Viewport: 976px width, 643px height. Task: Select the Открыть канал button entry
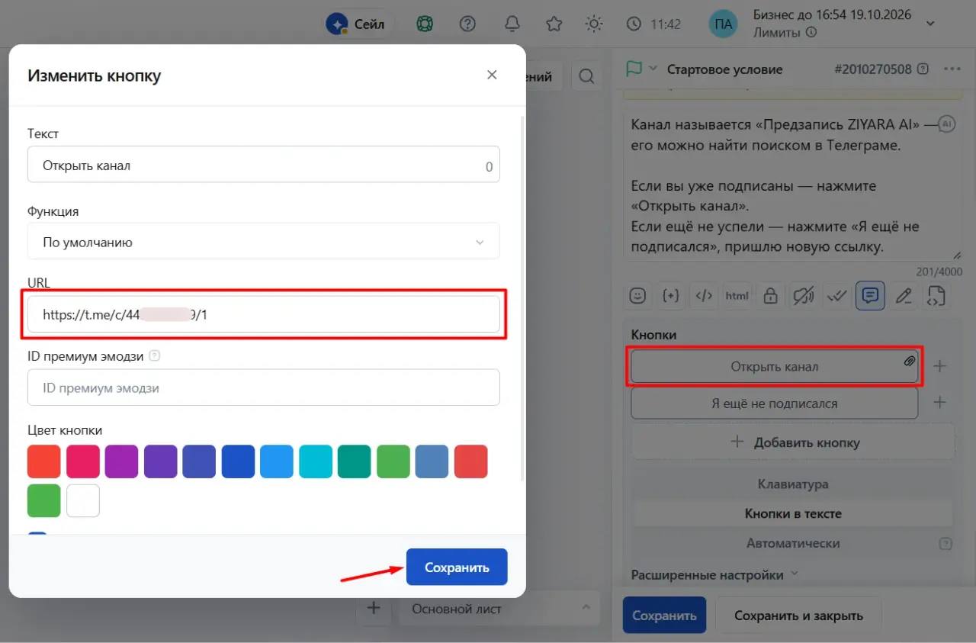point(774,367)
